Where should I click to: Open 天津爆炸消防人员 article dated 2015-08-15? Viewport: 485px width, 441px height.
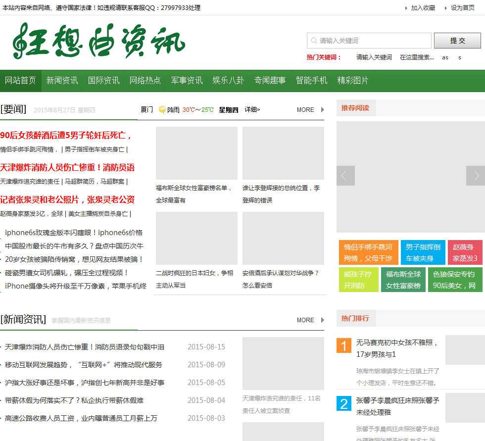click(x=85, y=347)
